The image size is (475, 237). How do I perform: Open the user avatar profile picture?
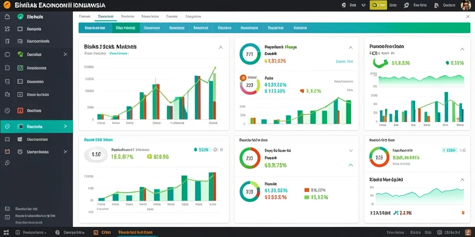[x=465, y=5]
